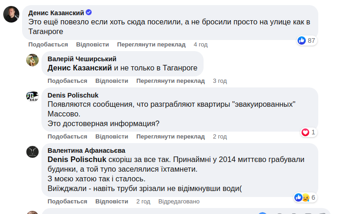This screenshot has height=214, width=339.
Task: Like Валерій Чеширський's reply via Подобається
Action: (x=67, y=81)
